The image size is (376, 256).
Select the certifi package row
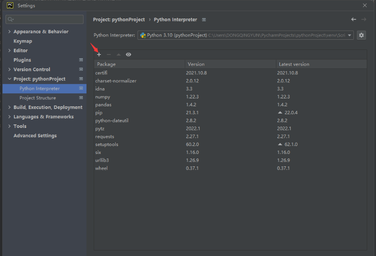[230, 73]
